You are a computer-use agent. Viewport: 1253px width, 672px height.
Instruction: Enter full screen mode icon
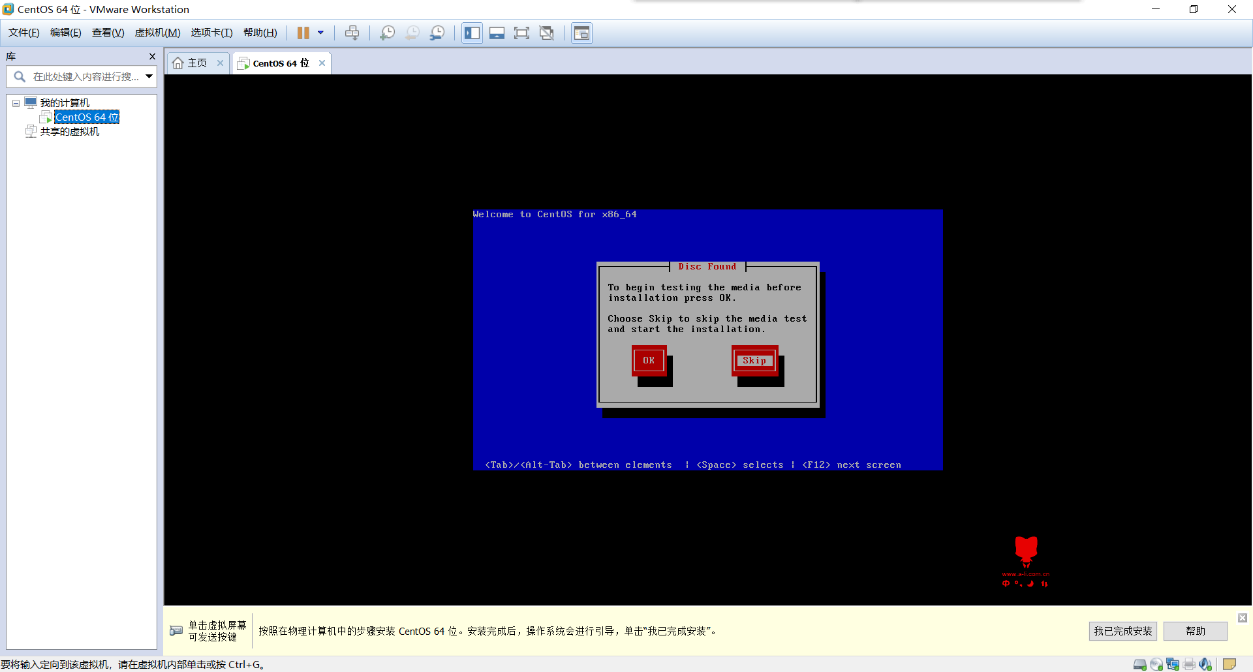click(521, 33)
